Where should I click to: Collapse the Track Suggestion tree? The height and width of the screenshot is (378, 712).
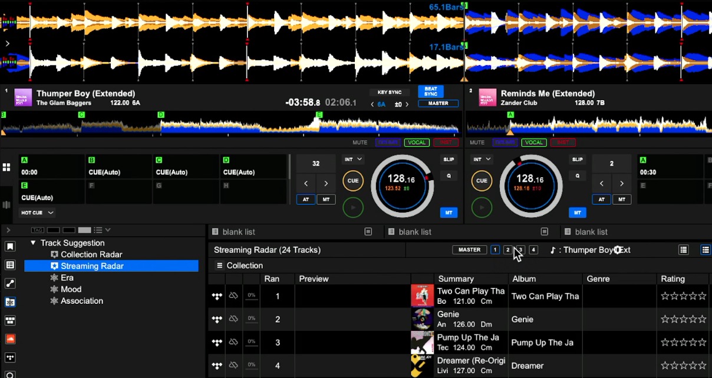(33, 243)
